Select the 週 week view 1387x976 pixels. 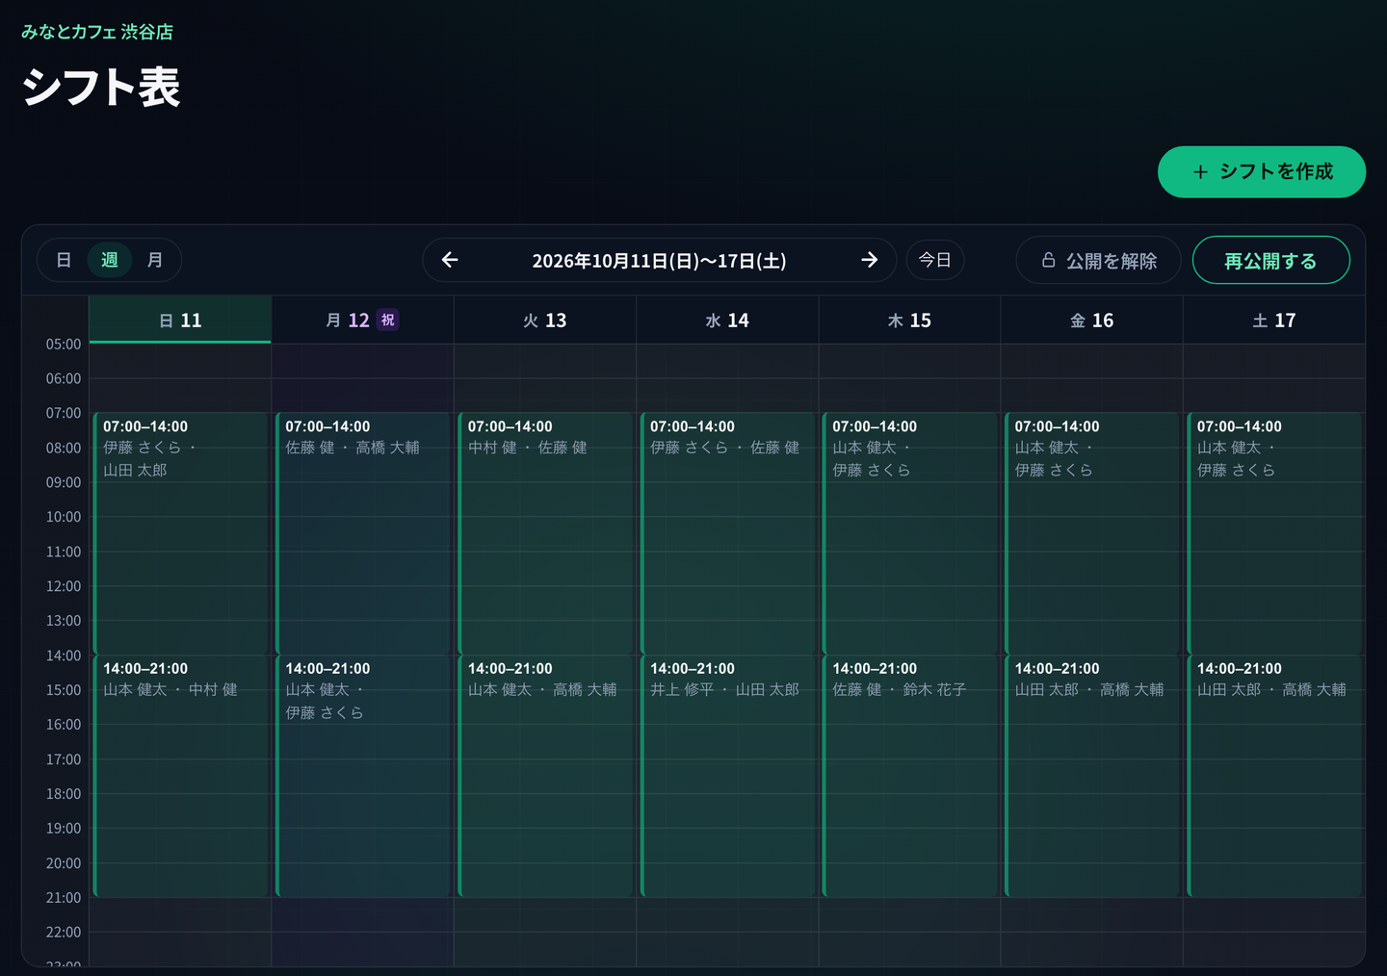pyautogui.click(x=110, y=260)
